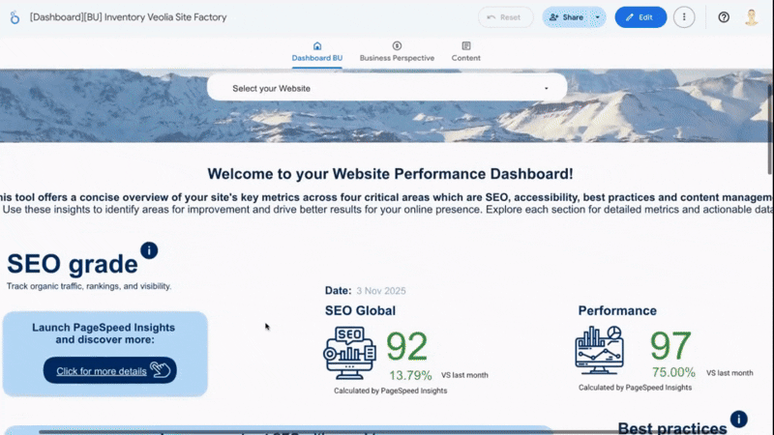Open the help question mark icon
The width and height of the screenshot is (774, 435).
click(x=724, y=17)
